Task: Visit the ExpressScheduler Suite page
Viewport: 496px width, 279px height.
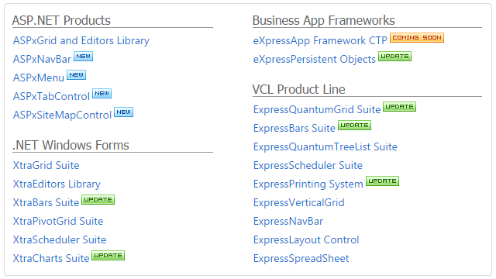Action: [308, 165]
